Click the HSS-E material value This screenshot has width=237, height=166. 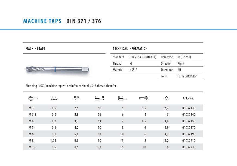coord(134,70)
